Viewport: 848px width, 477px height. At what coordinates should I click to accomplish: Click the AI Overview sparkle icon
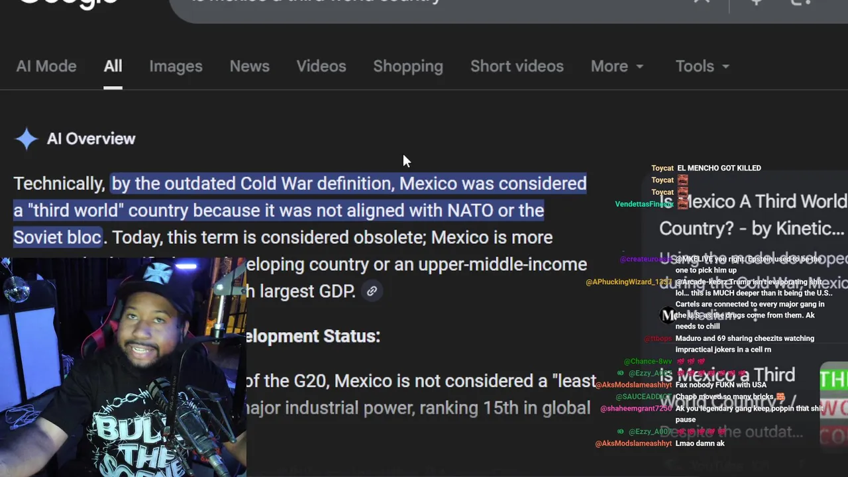[26, 139]
